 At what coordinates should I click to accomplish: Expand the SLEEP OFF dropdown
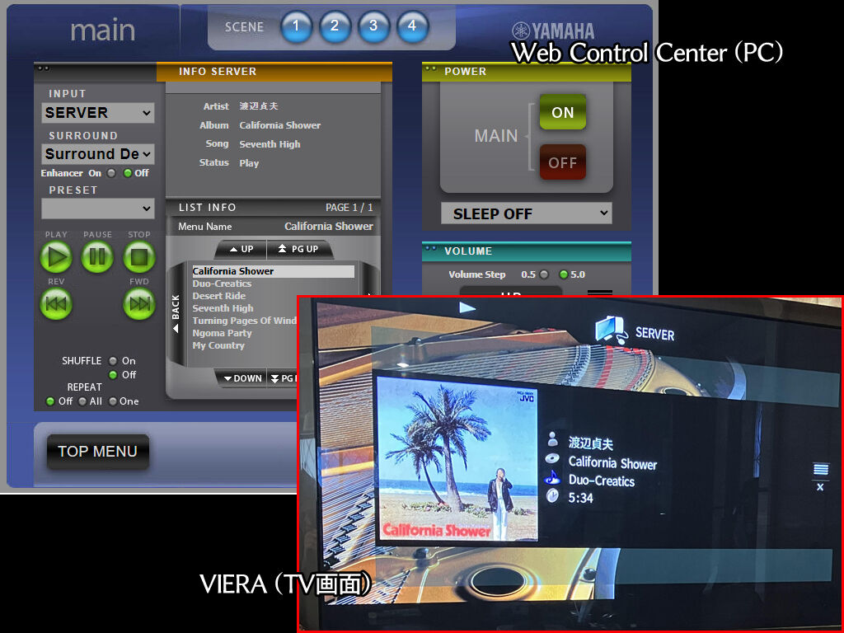526,213
